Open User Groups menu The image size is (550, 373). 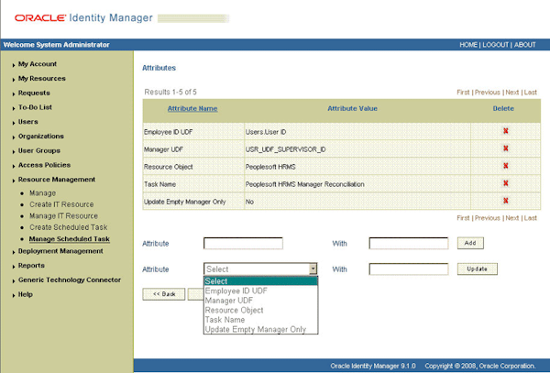[39, 150]
